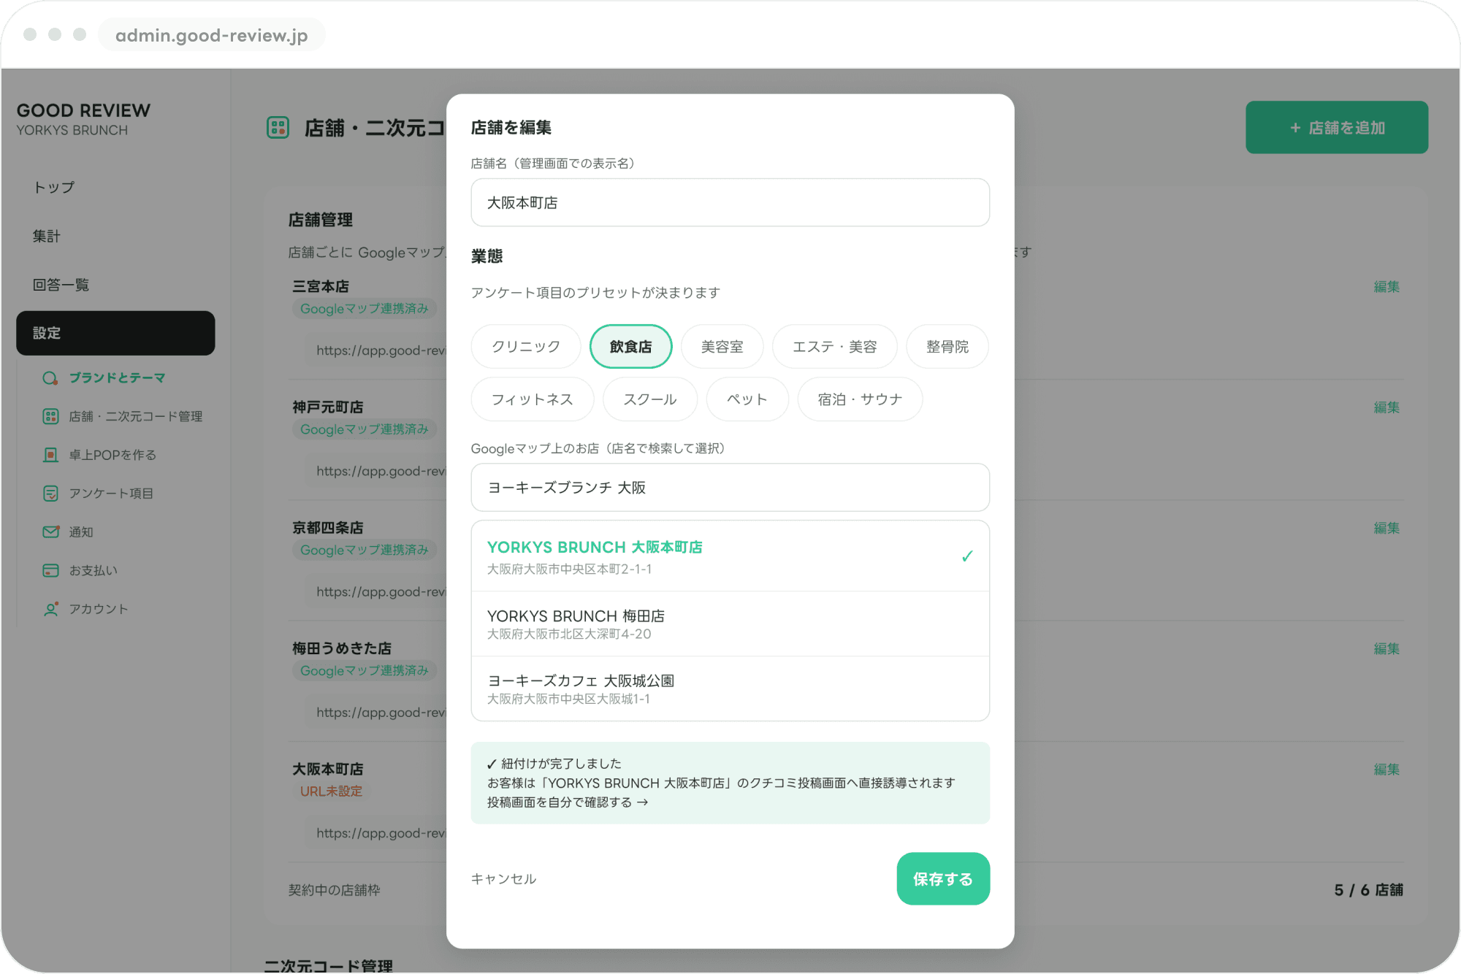Screen dimensions: 1461x974
Task: Go to 卓上POPを作る page
Action: pyautogui.click(x=112, y=455)
